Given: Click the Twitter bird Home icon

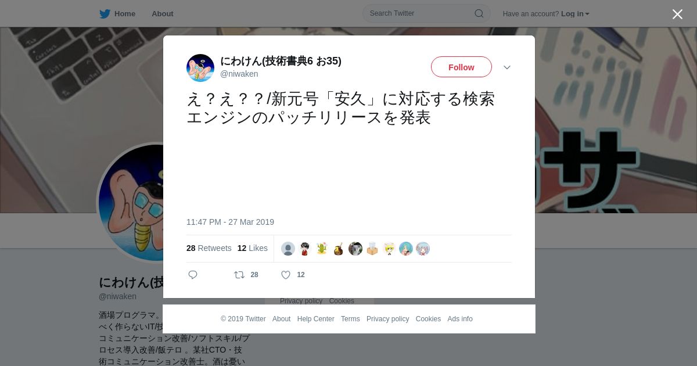Looking at the screenshot, I should click(105, 14).
